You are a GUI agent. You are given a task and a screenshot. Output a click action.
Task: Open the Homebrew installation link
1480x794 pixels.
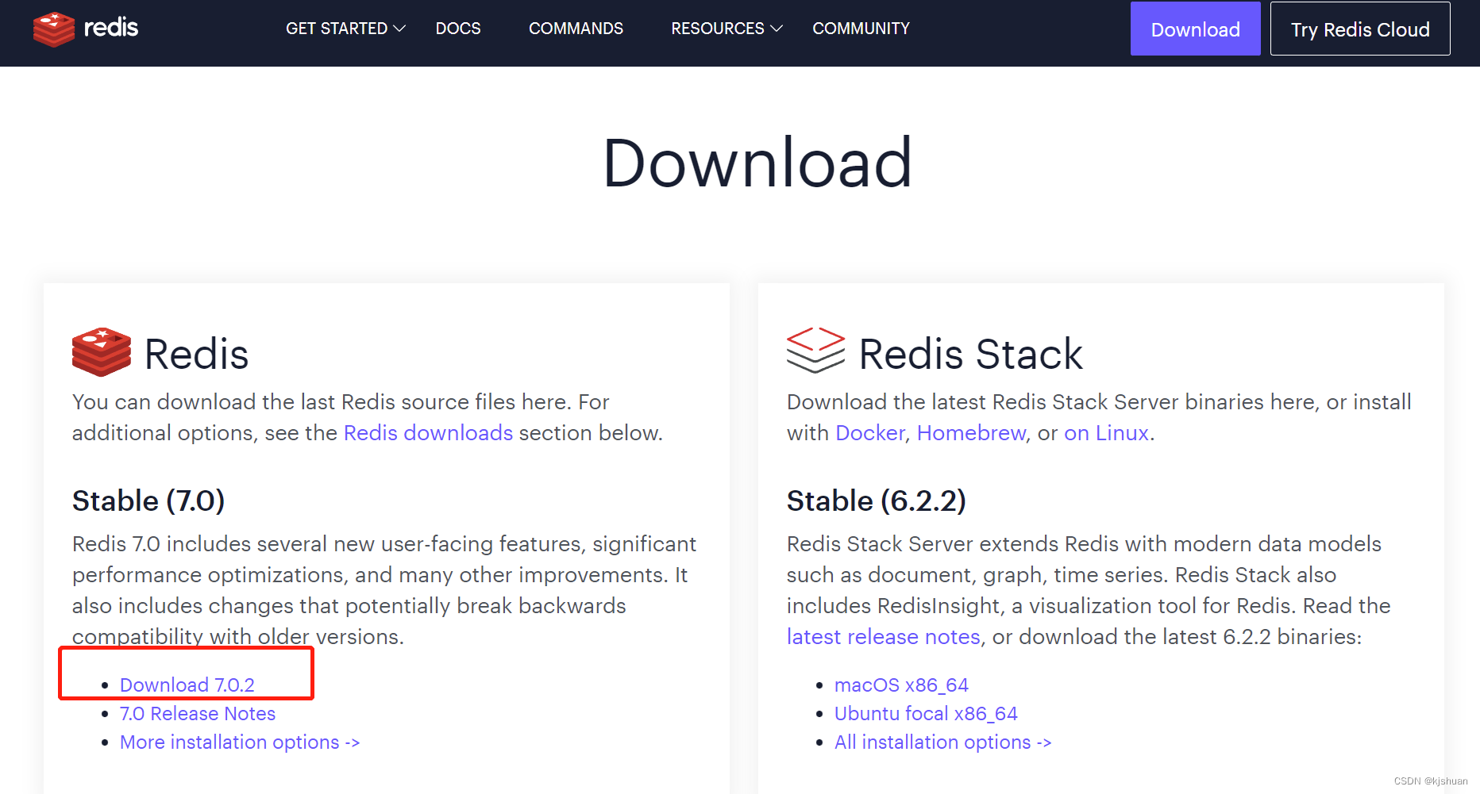pos(970,433)
